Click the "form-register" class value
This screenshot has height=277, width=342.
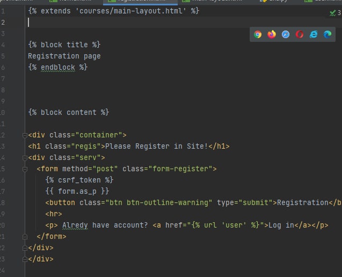tap(180, 169)
